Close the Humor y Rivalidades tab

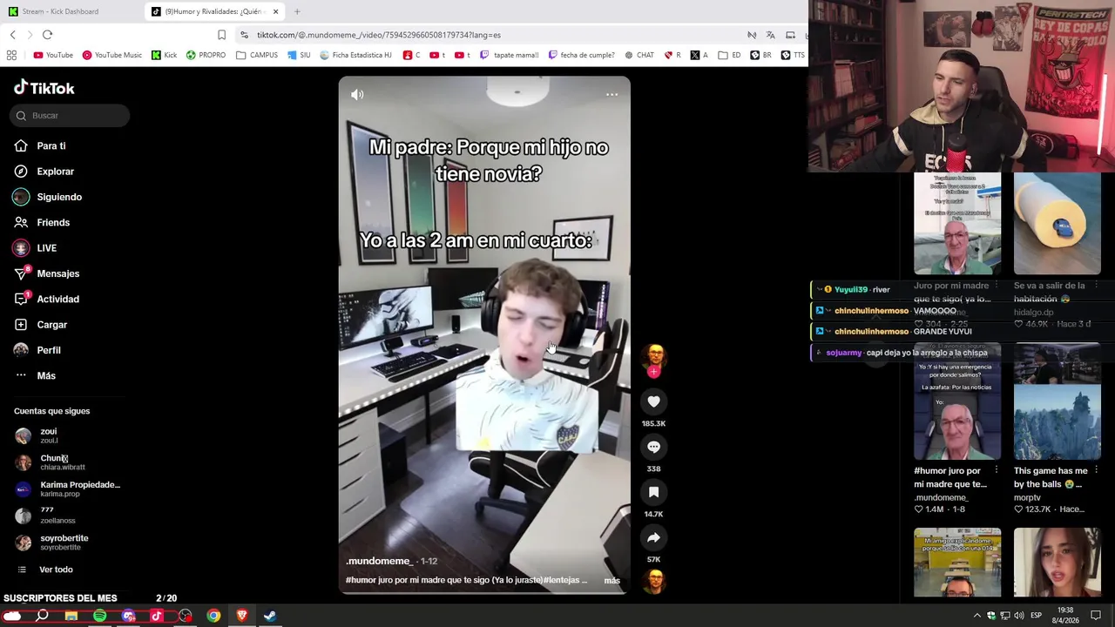[275, 11]
